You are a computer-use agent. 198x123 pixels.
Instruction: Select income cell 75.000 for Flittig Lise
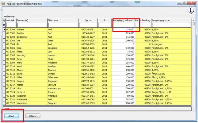click(123, 52)
